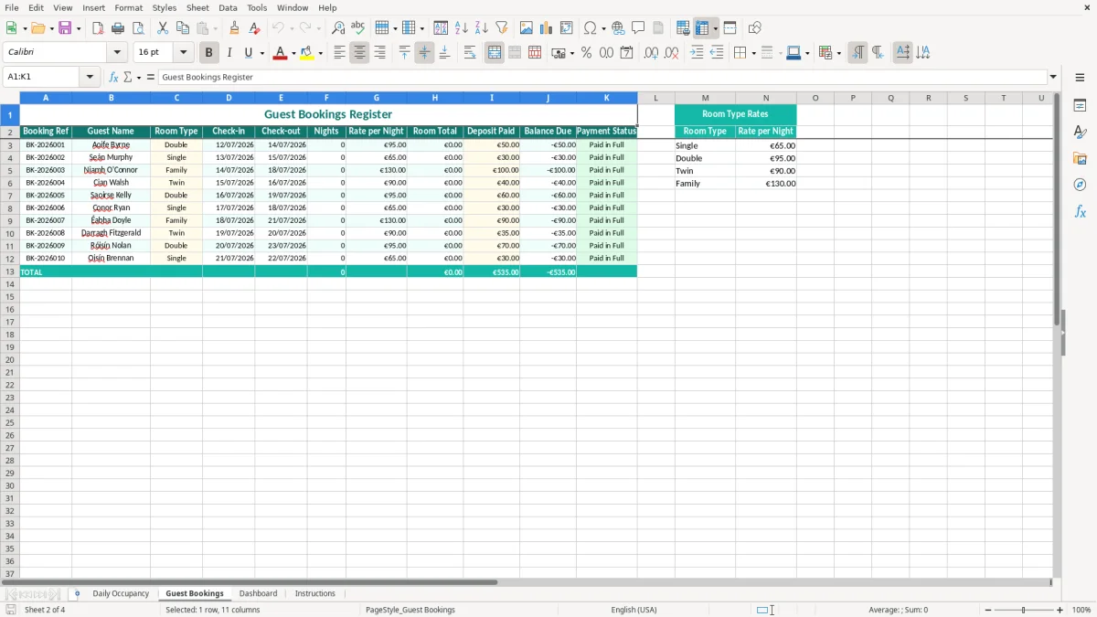
Task: Click the Save document icon
Action: coord(65,28)
